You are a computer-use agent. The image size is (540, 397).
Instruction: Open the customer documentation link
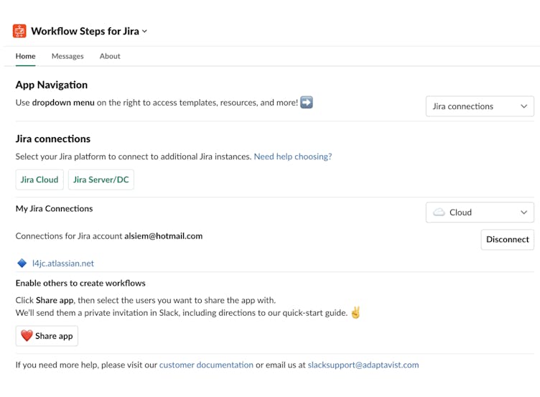pos(206,365)
